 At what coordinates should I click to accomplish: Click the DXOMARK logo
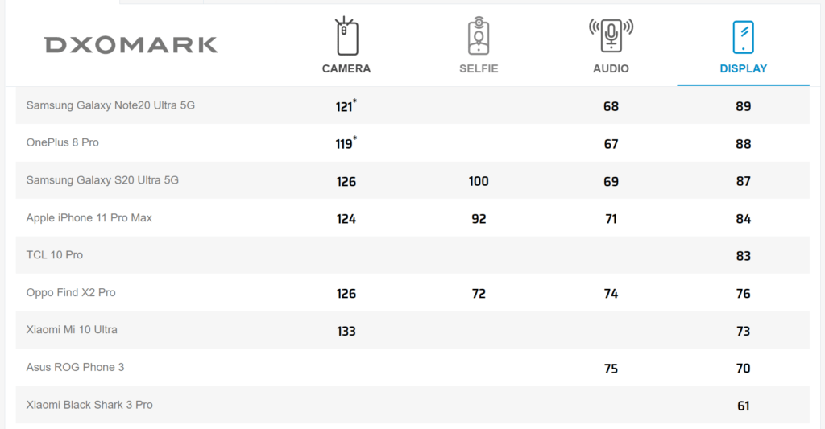[x=131, y=45]
